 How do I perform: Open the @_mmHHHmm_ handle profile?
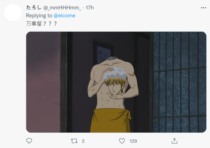tap(62, 8)
